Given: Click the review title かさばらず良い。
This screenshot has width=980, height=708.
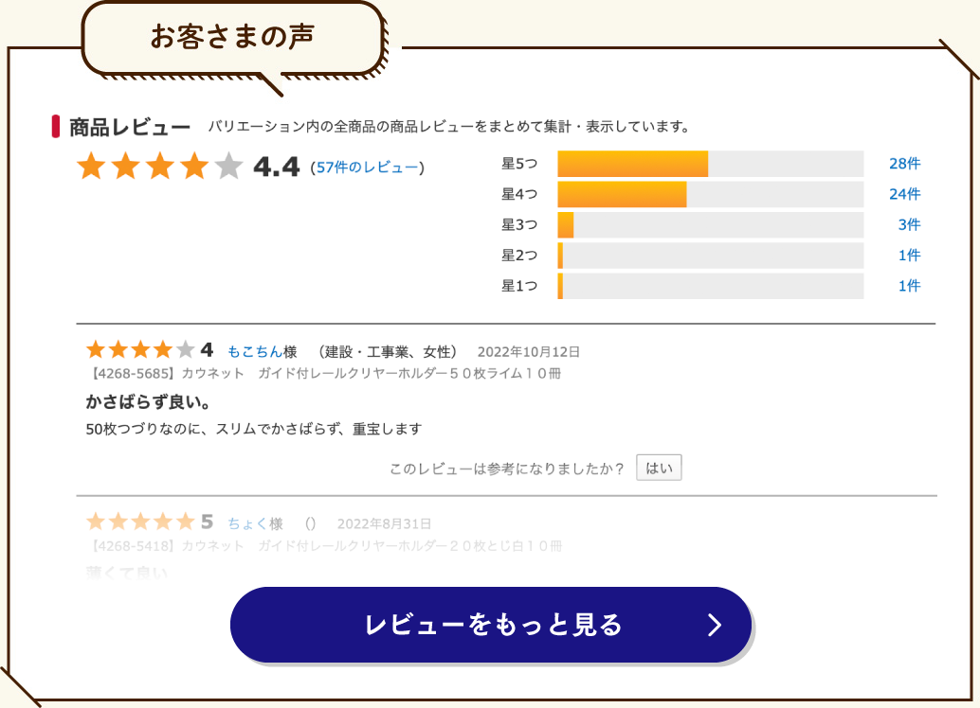Looking at the screenshot, I should [148, 402].
